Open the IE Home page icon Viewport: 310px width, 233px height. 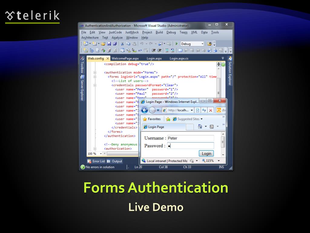[x=200, y=127]
